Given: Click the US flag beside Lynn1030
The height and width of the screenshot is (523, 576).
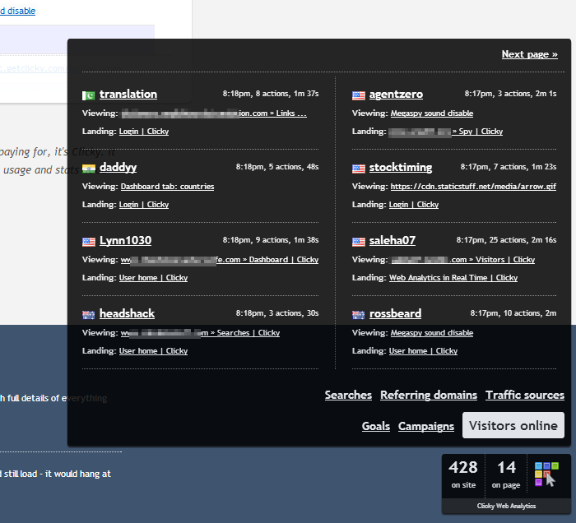Looking at the screenshot, I should pos(89,241).
